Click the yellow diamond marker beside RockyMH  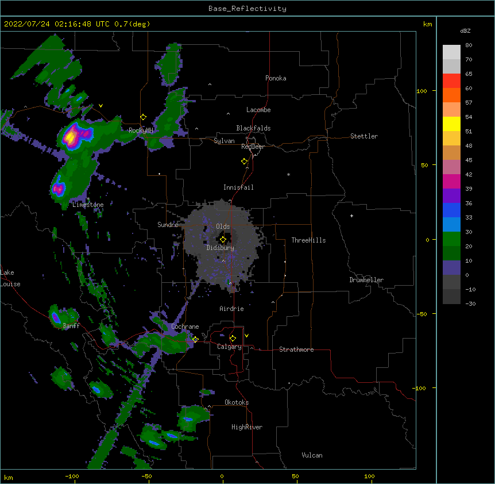(x=144, y=117)
